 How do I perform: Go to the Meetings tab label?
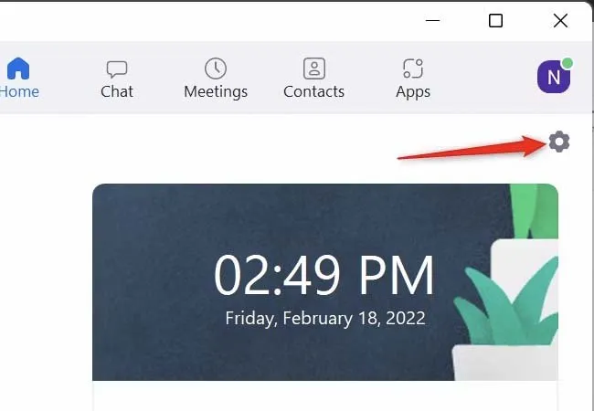[x=216, y=92]
